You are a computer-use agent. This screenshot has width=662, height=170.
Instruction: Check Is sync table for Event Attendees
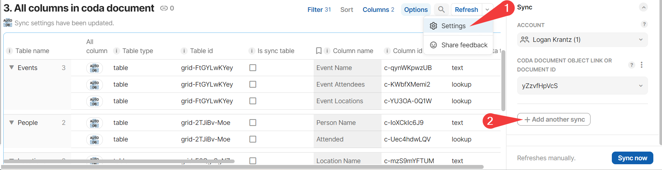click(x=253, y=84)
